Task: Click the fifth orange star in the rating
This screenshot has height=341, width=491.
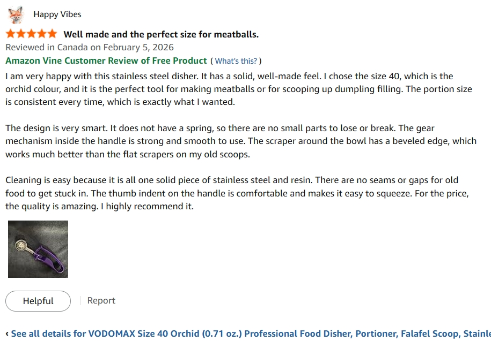Action: [52, 34]
